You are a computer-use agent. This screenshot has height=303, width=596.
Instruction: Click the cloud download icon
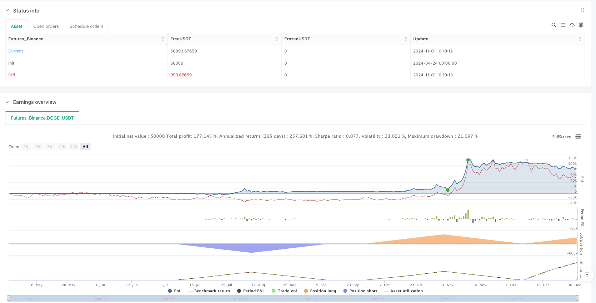[x=572, y=25]
